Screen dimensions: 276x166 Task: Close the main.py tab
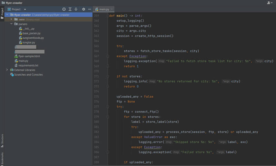click(x=111, y=9)
